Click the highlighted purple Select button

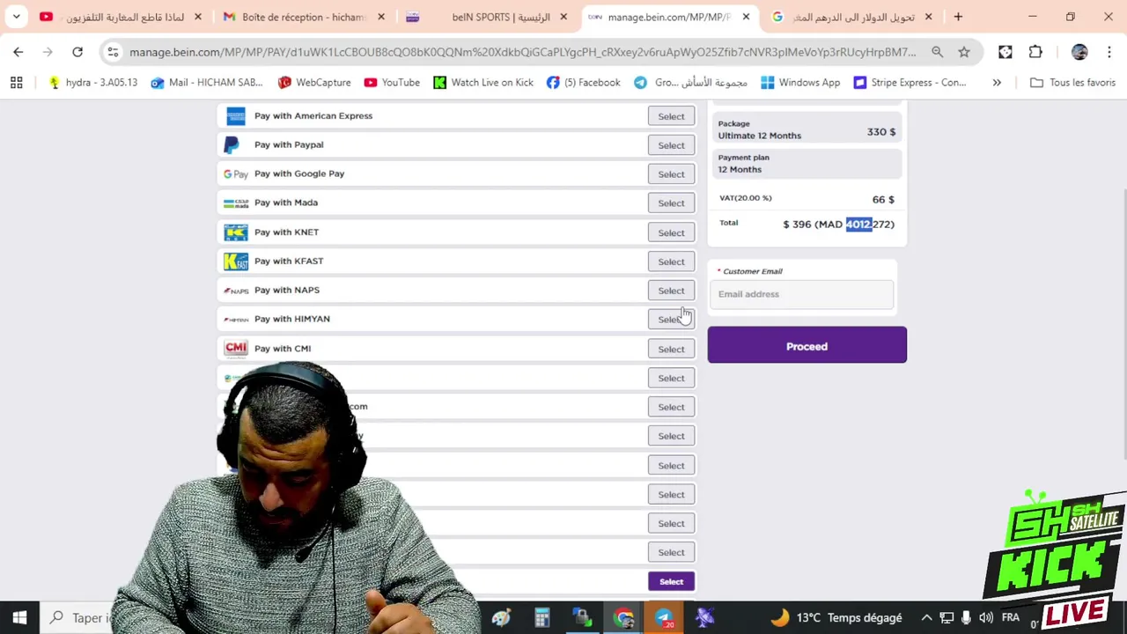671,581
